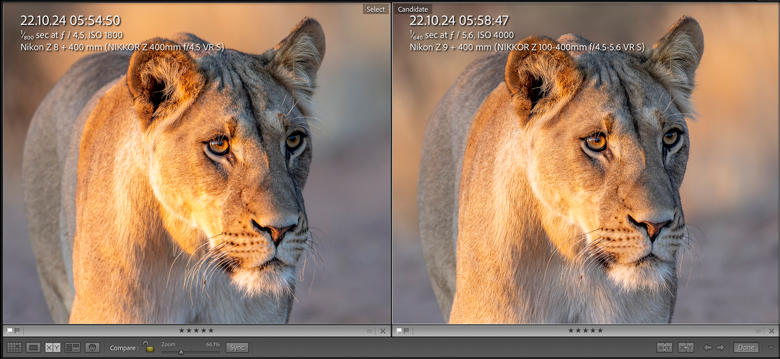The image size is (780, 359).
Task: Click the Candidate lioness photo
Action: (586, 164)
